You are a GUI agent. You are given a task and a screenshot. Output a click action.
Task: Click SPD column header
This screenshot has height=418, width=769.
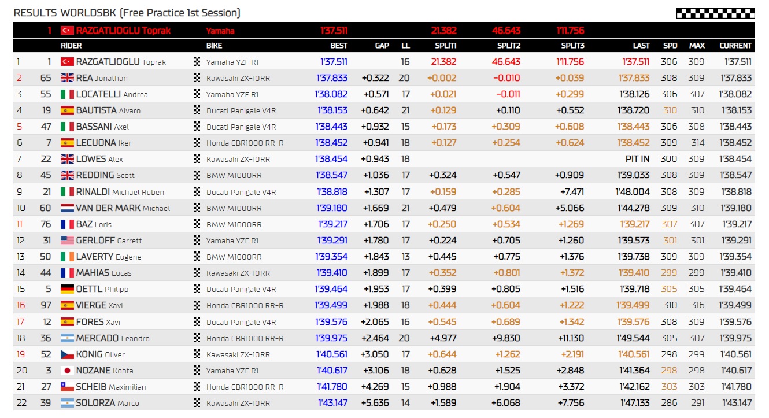[671, 45]
